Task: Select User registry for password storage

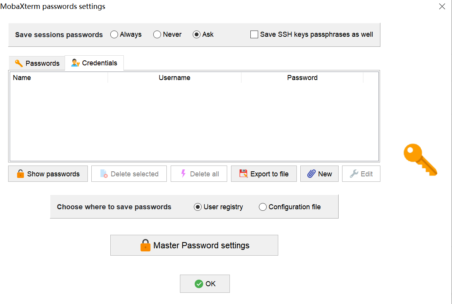Action: tap(198, 207)
